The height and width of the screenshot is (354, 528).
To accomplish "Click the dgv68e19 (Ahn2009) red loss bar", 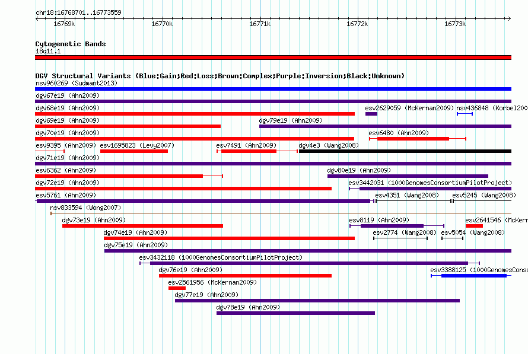I will click(195, 114).
